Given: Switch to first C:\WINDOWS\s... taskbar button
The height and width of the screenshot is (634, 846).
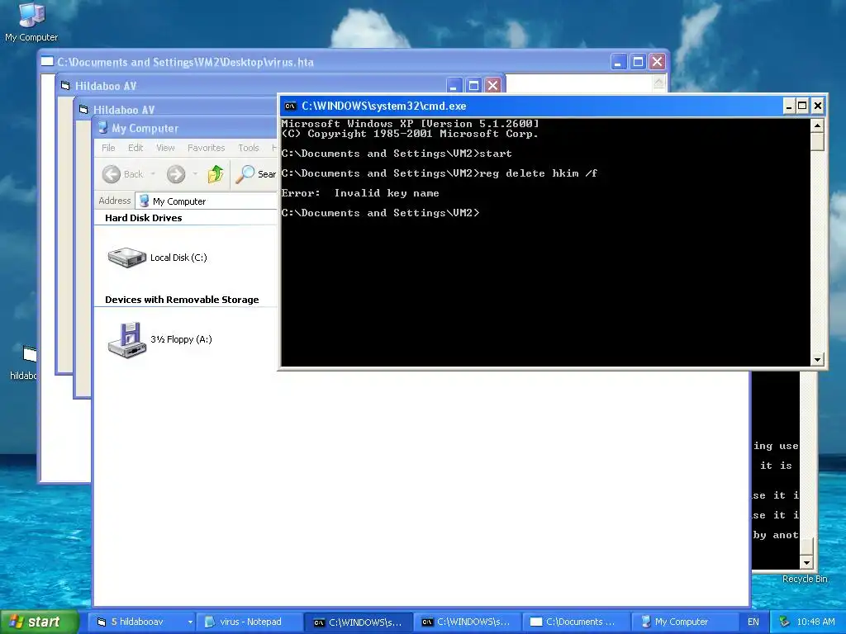Looking at the screenshot, I should pyautogui.click(x=359, y=622).
